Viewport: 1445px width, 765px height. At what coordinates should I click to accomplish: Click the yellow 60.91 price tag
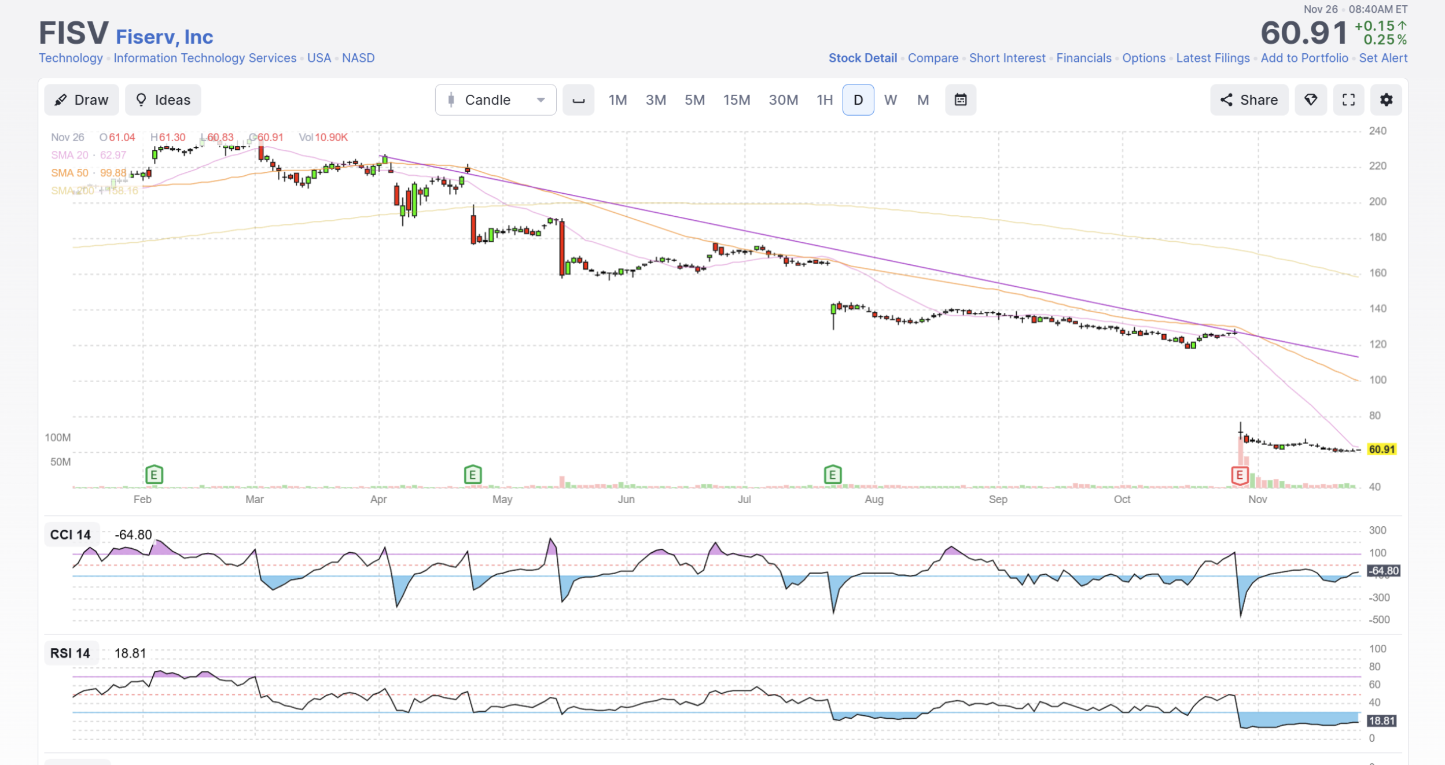pos(1381,449)
